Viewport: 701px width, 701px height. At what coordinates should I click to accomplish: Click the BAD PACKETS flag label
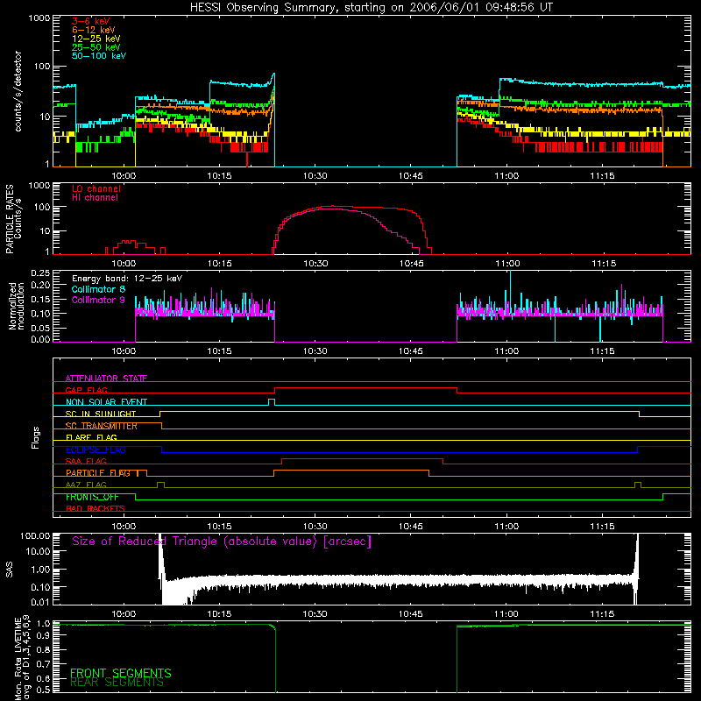(96, 508)
